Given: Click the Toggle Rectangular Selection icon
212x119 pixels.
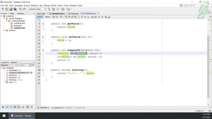Looking at the screenshot, I should (x=78, y=17).
